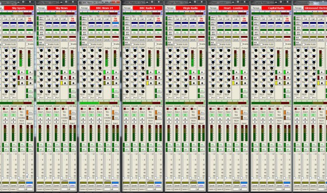Screen dimensions: 327x193
Task: Select the BBC News 24 window title bar
Action: click(x=99, y=2)
